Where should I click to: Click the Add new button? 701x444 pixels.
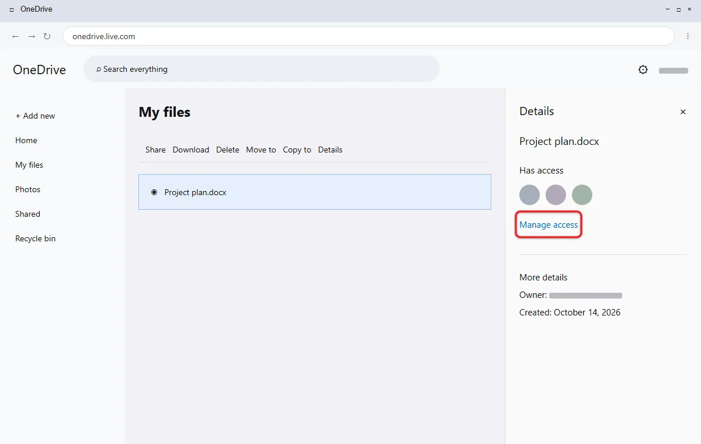pos(35,116)
